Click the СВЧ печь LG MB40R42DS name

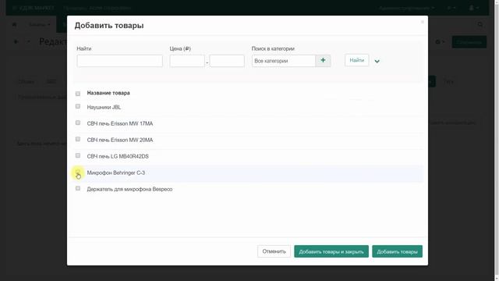(118, 156)
